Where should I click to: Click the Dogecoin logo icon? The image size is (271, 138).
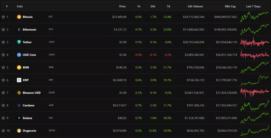tap(19, 131)
